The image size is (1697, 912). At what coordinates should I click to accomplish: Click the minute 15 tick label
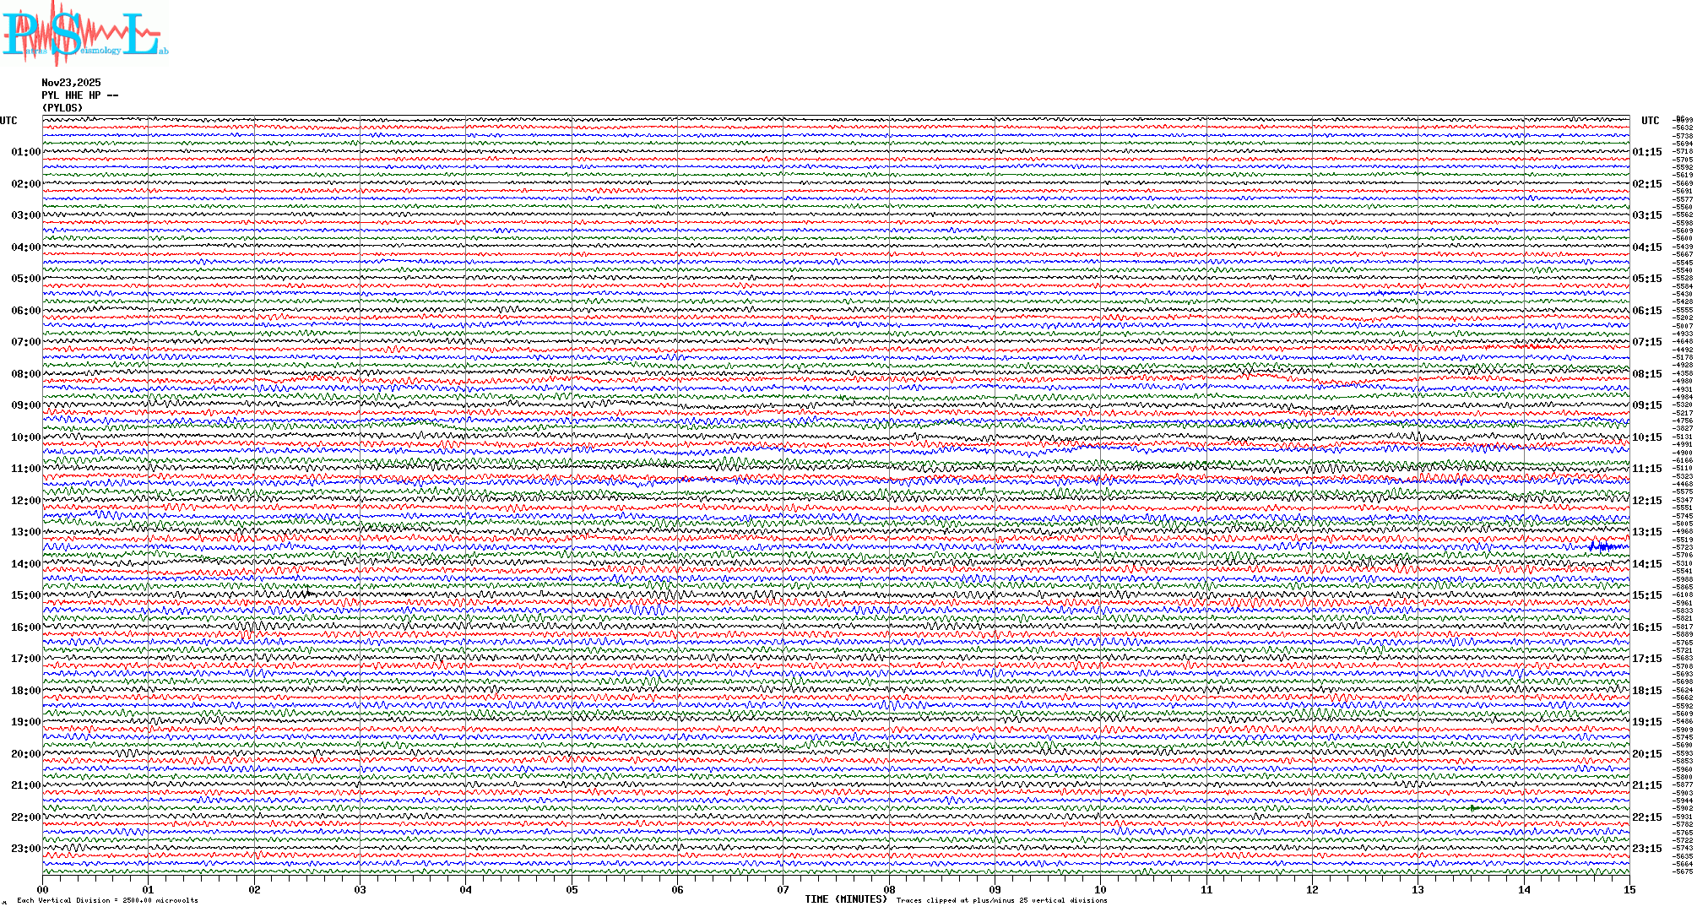pos(1629,890)
